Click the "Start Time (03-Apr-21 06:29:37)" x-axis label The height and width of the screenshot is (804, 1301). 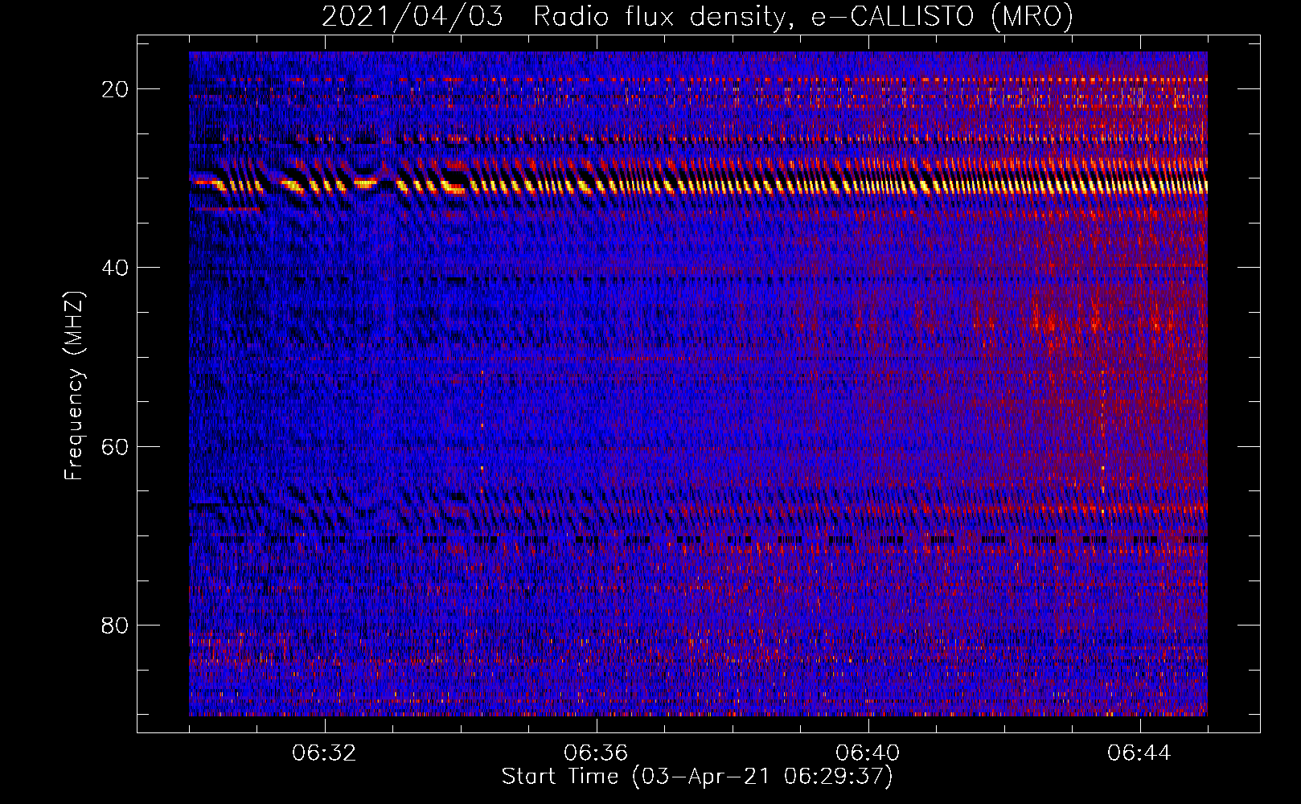(697, 777)
